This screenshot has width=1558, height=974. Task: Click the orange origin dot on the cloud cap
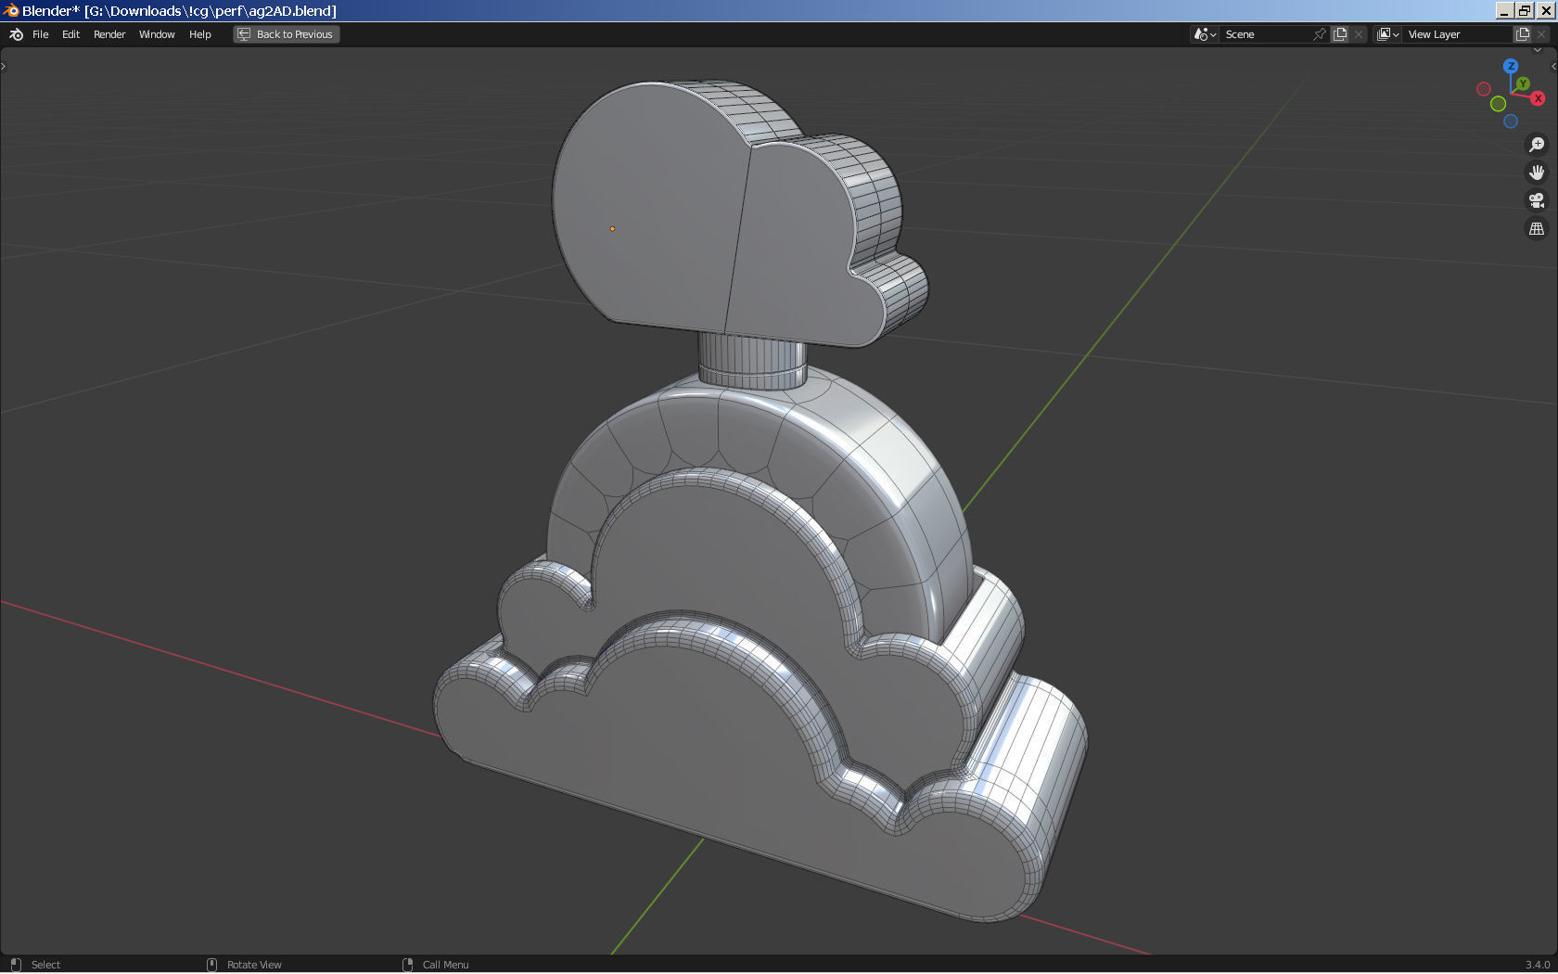click(x=612, y=228)
